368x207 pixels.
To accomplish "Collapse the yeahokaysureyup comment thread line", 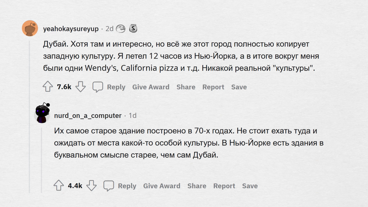I will 29,116.
